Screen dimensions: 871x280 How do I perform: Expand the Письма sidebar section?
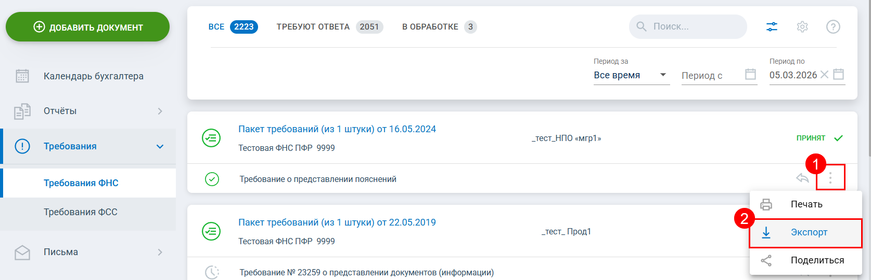[160, 252]
